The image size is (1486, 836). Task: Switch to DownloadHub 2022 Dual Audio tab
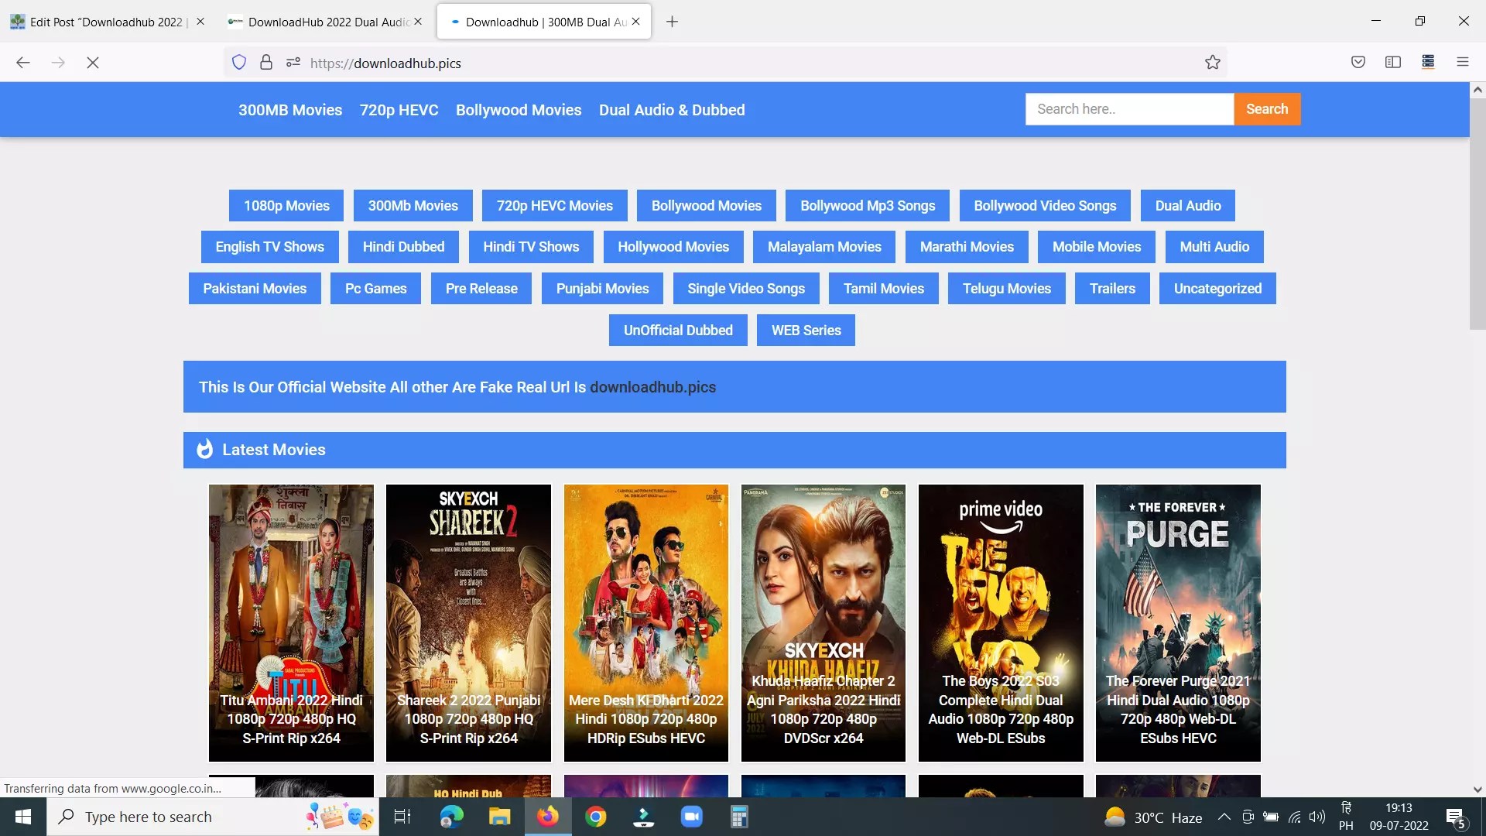324,22
